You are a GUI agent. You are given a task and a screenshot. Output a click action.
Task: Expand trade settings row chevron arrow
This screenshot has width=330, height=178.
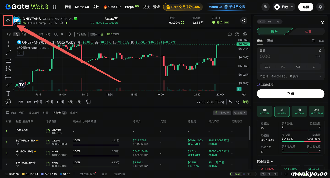click(320, 76)
